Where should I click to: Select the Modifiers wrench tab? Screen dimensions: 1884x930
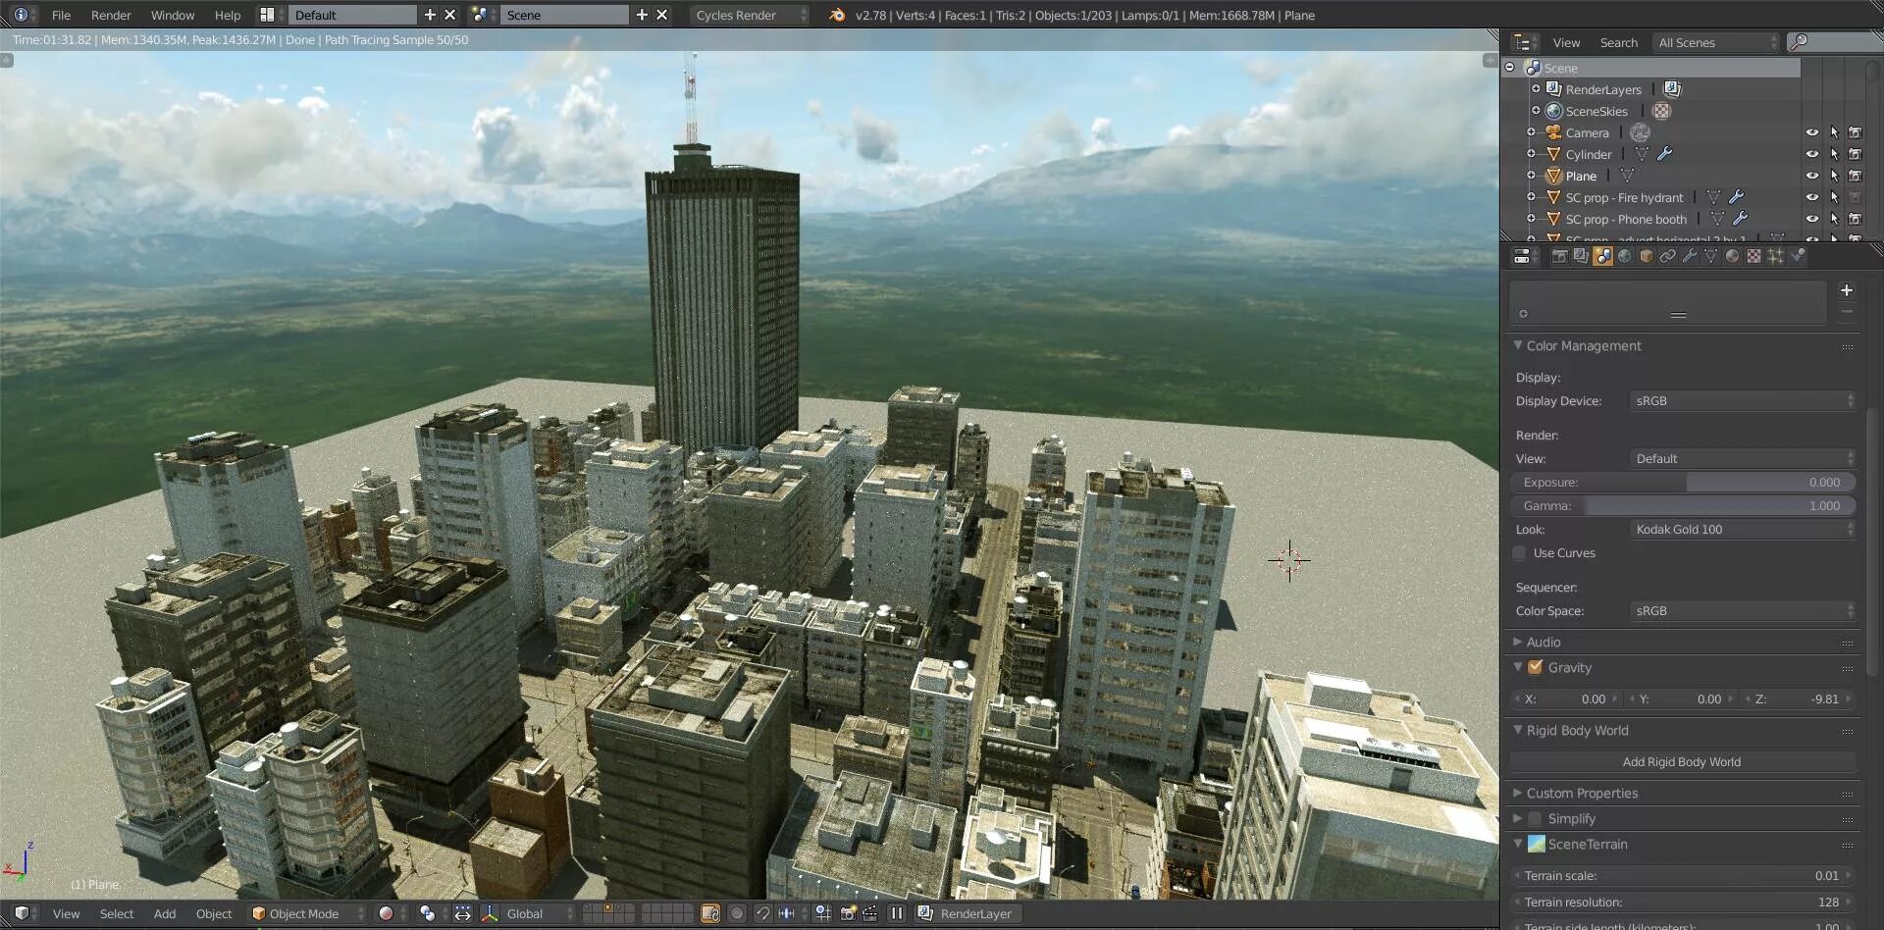pos(1690,255)
